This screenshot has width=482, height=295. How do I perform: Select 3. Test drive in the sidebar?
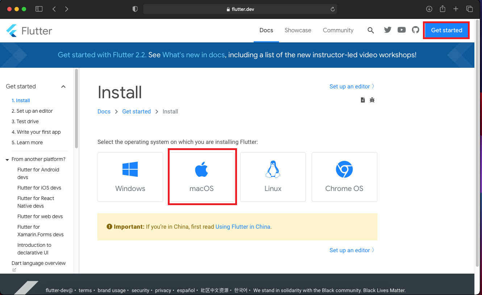click(x=25, y=121)
